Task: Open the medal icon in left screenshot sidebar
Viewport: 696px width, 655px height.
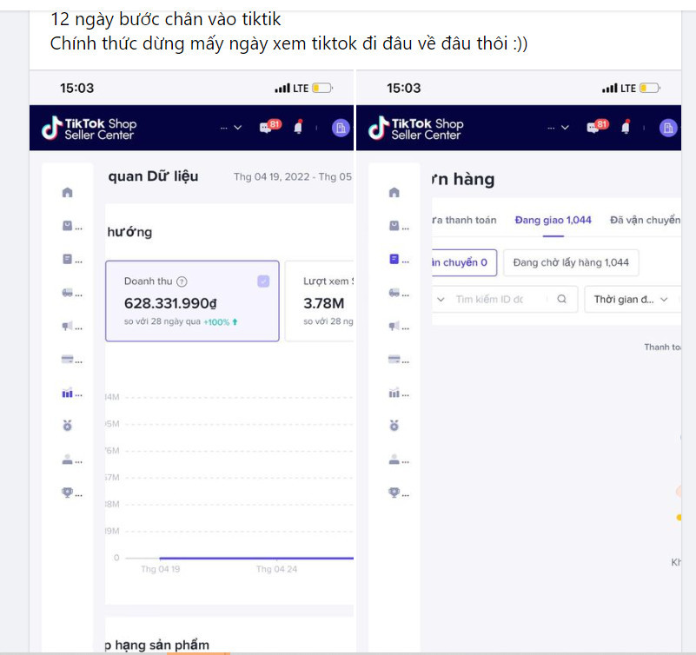Action: (67, 426)
